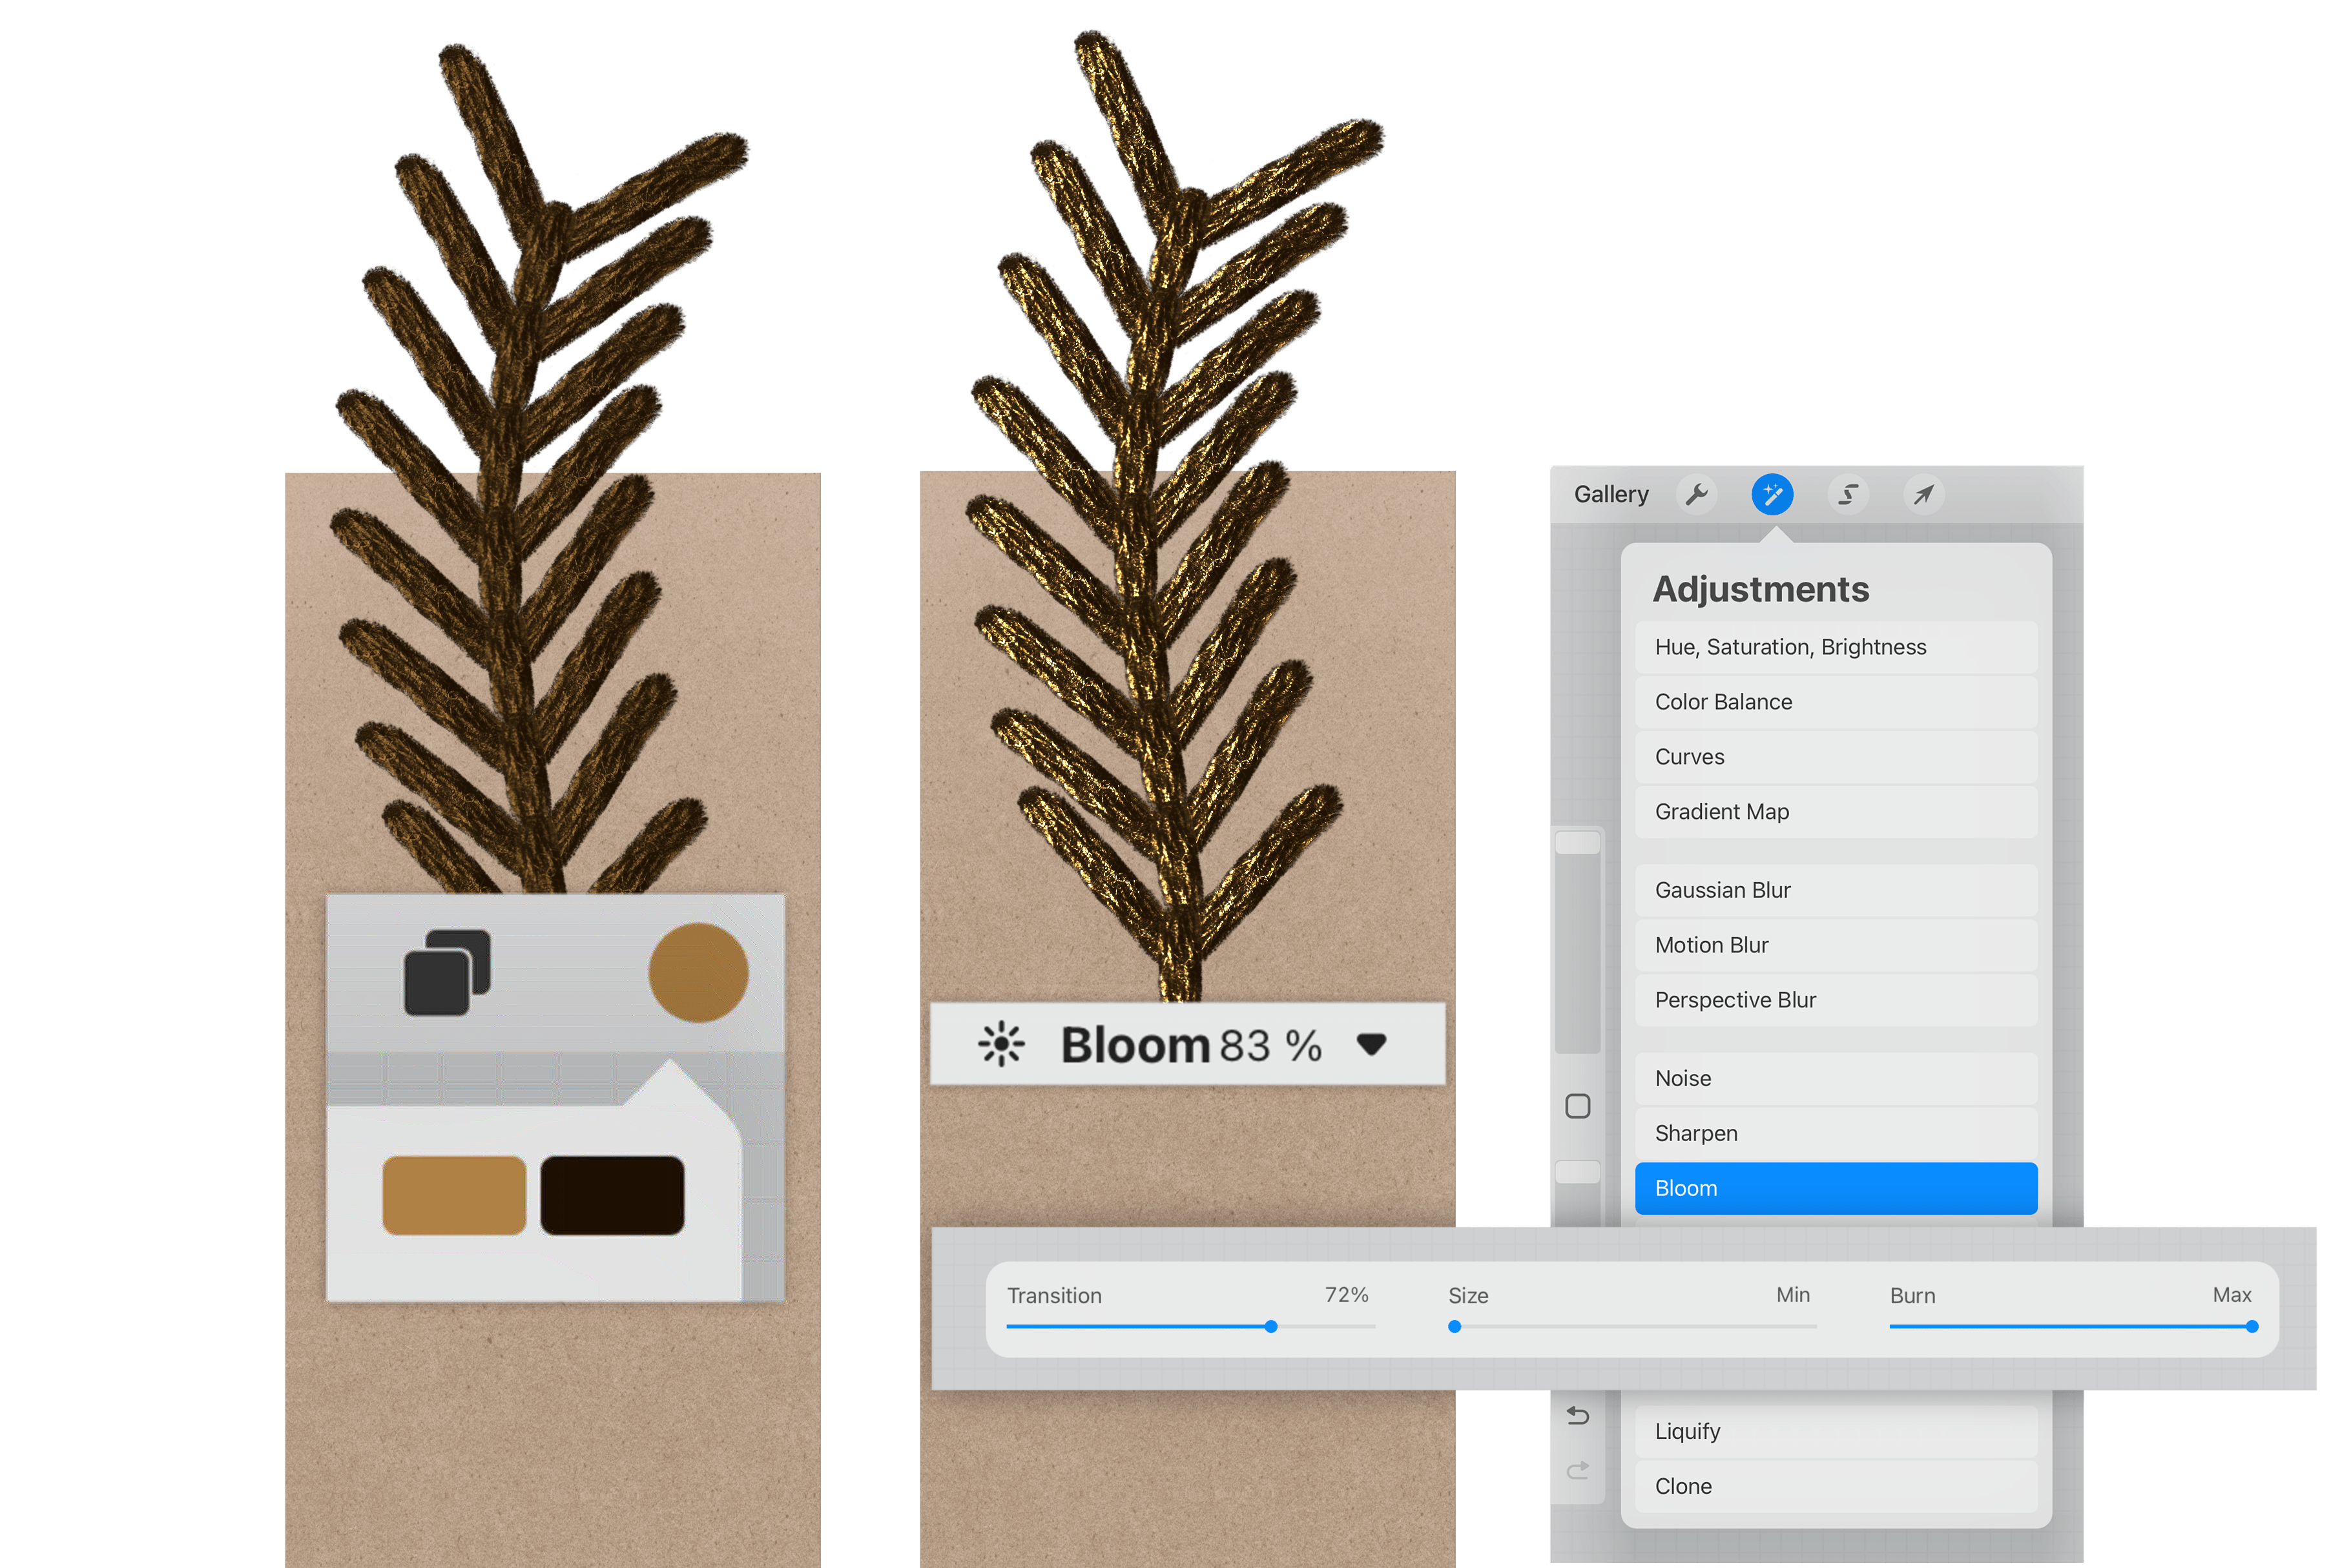2351x1568 pixels.
Task: Choose the Sharpen adjustment
Action: click(1836, 1133)
